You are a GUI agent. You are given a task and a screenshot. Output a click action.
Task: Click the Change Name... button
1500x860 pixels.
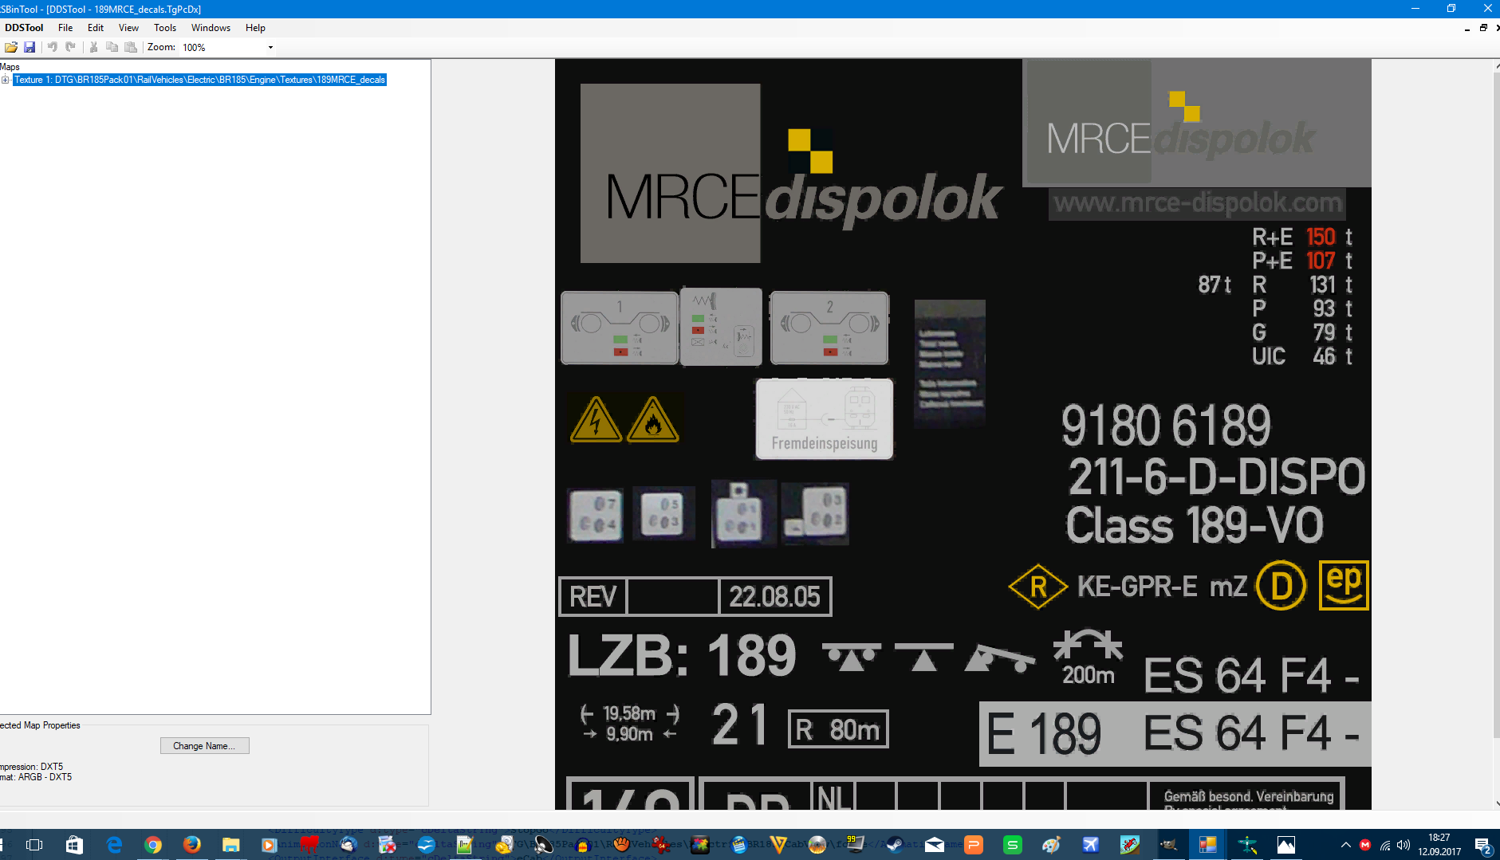204,746
